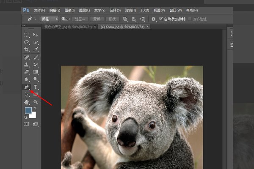Screen dimensions: 254x169
Task: Switch to 紫色的天空.jpg document tab
Action: coord(68,27)
